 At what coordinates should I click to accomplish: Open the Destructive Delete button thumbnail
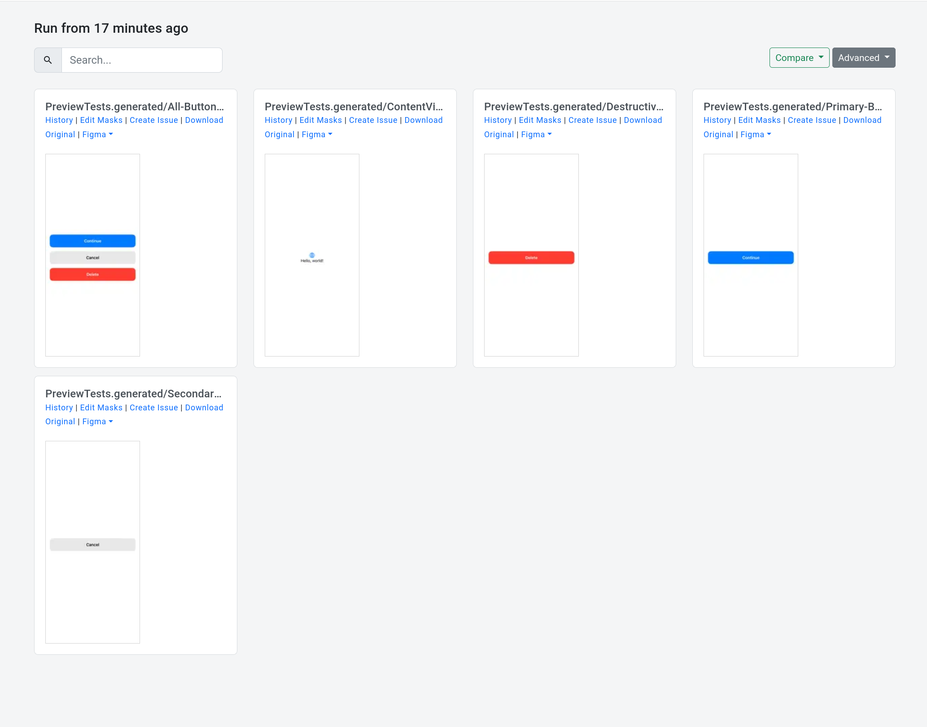click(531, 255)
